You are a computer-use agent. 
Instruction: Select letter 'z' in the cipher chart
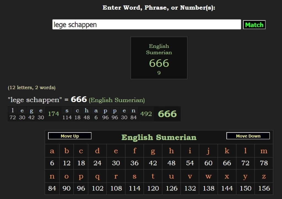pos(264,176)
